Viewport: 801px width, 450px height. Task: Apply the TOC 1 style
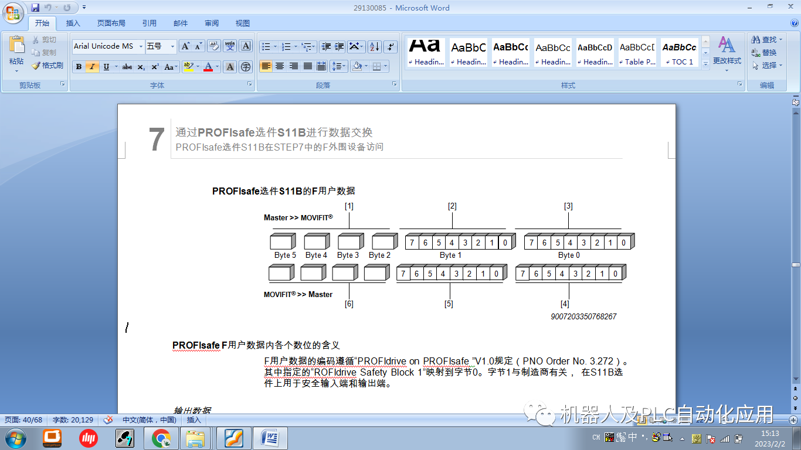[x=679, y=52]
